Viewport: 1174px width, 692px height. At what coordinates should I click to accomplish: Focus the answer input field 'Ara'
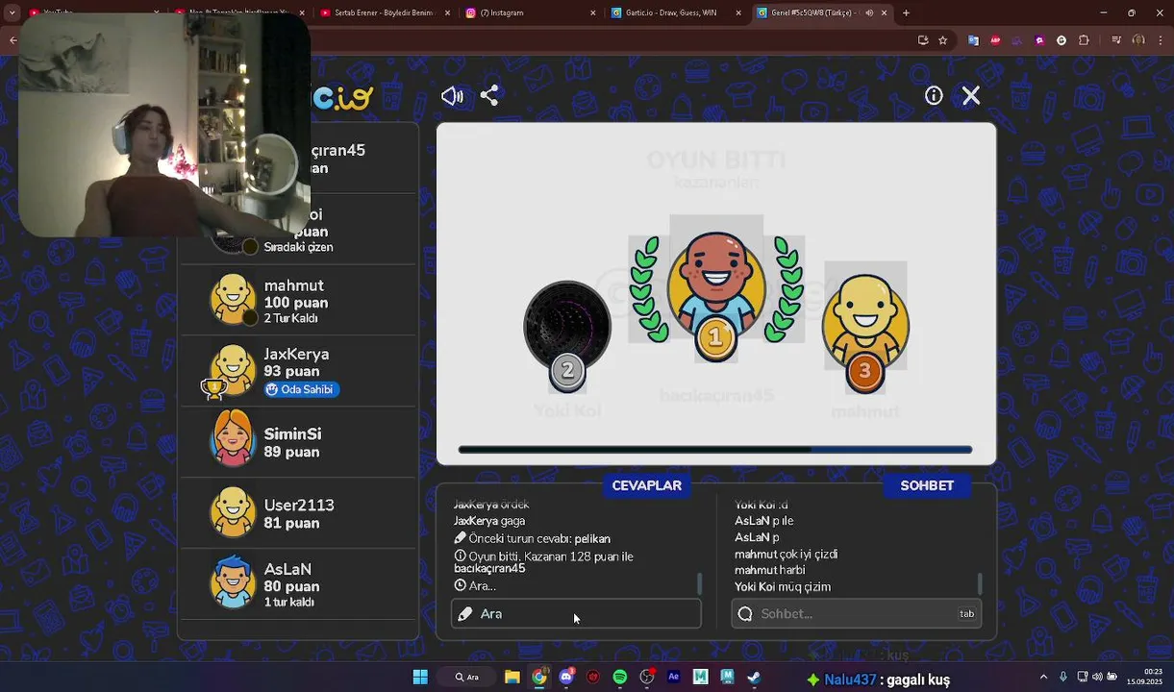pos(576,613)
